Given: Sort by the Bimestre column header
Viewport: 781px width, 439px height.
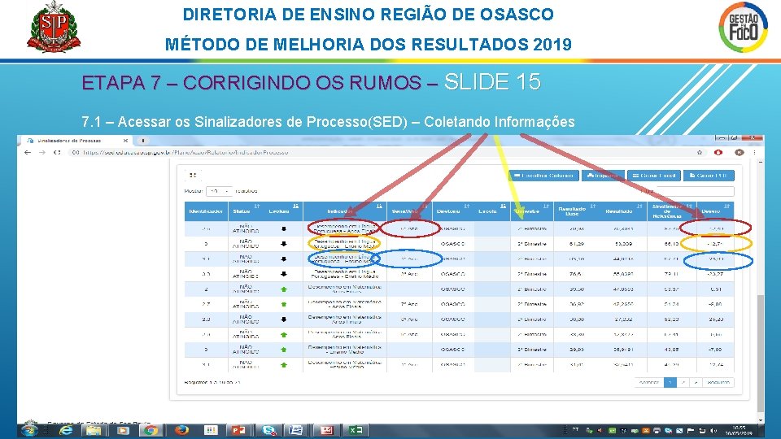Looking at the screenshot, I should [532, 211].
